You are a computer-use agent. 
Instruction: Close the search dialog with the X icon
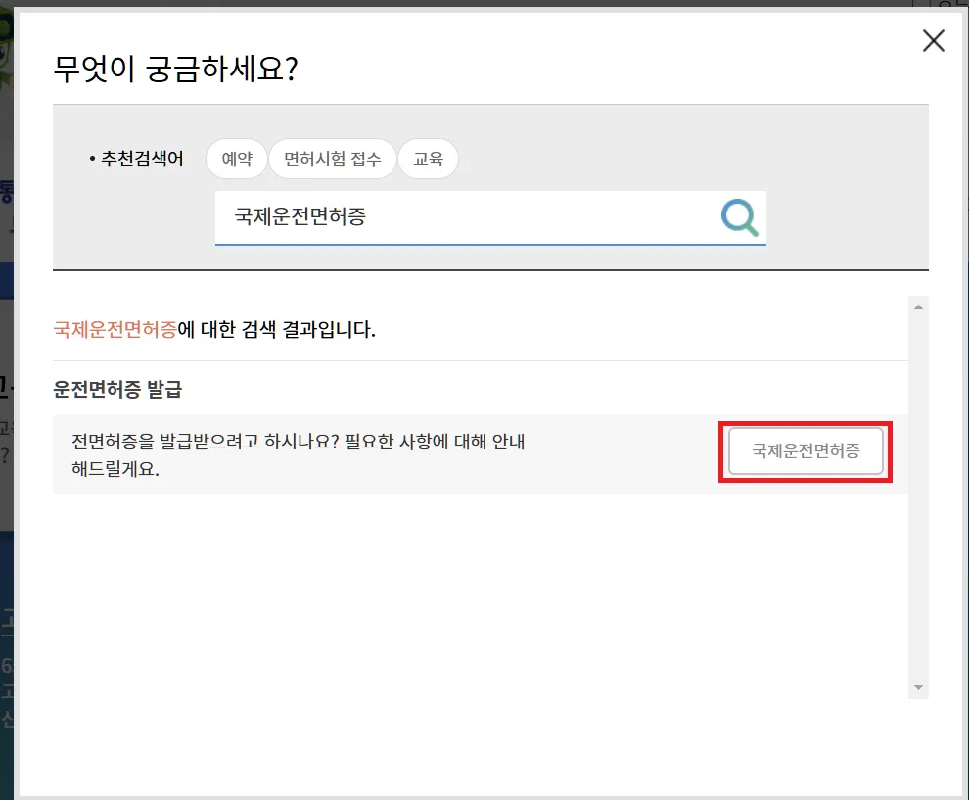pyautogui.click(x=933, y=40)
